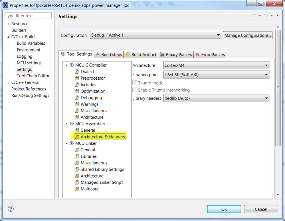Image resolution: width=285 pixels, height=221 pixels.
Task: Click the Preprocessor option icon
Action: pos(77,78)
